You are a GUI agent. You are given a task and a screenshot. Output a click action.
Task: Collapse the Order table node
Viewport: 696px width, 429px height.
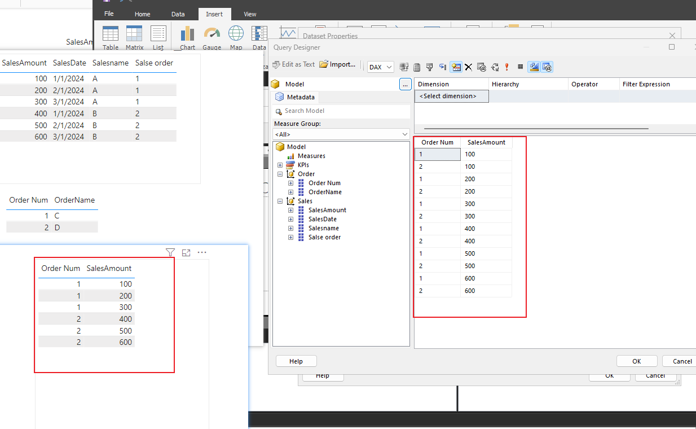[x=280, y=174]
